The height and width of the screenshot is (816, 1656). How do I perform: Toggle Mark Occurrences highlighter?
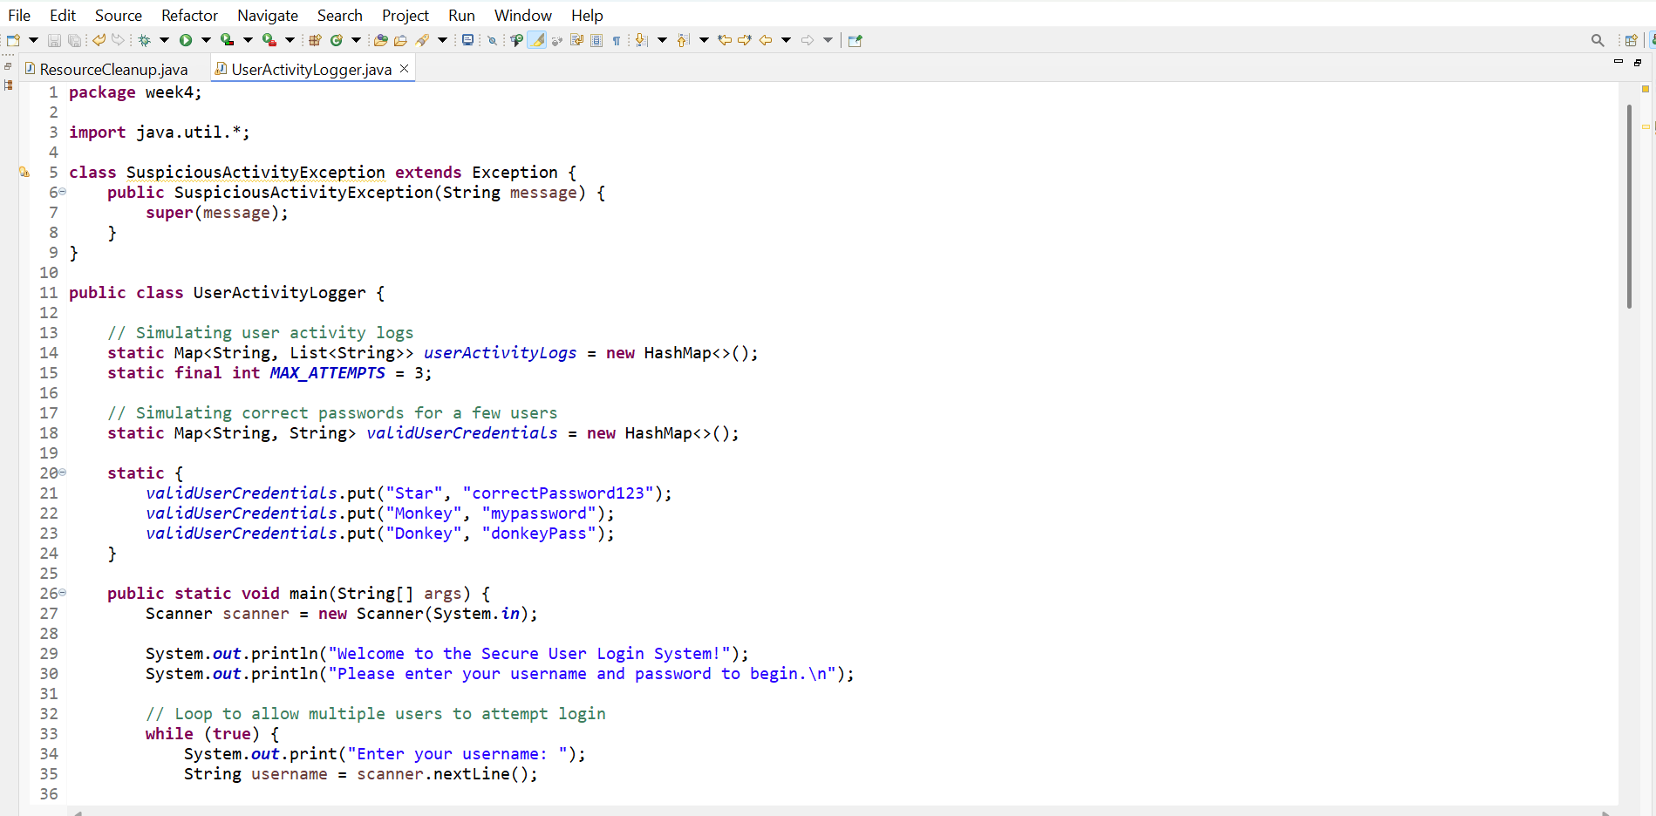pos(537,40)
